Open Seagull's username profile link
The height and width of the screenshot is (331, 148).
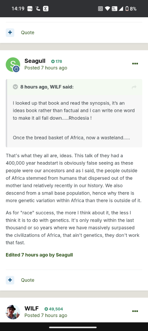pyautogui.click(x=35, y=61)
